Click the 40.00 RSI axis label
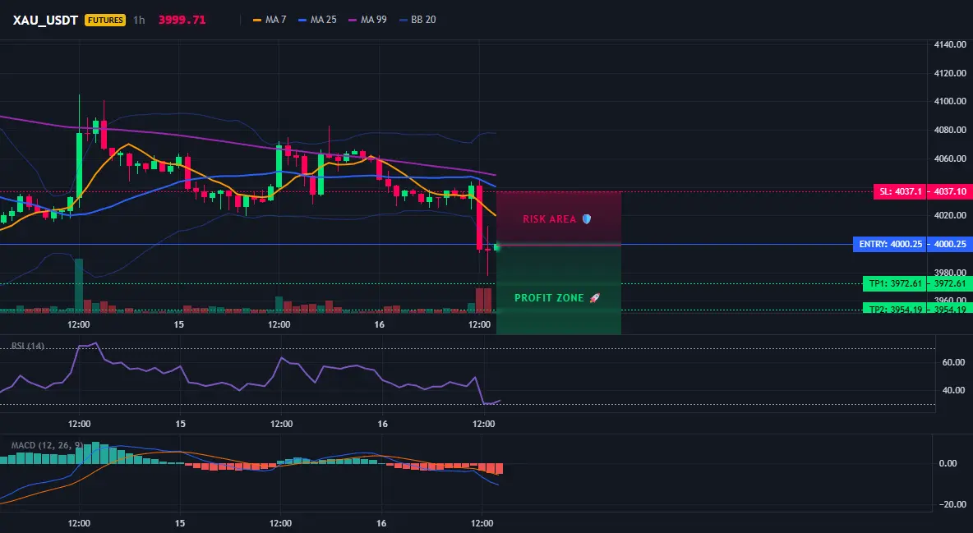Viewport: 973px width, 533px height. 953,390
